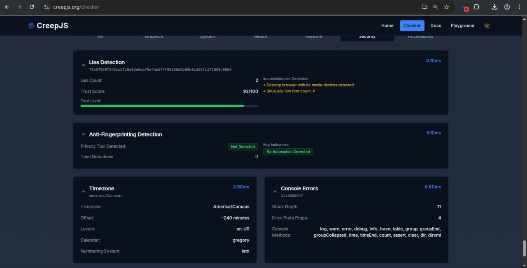Select the Checker nav button
Viewport: 527px width, 268px height.
pyautogui.click(x=412, y=25)
